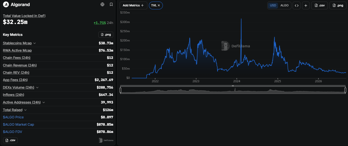Download the chart .csv file
The image size is (348, 146).
(320, 5)
